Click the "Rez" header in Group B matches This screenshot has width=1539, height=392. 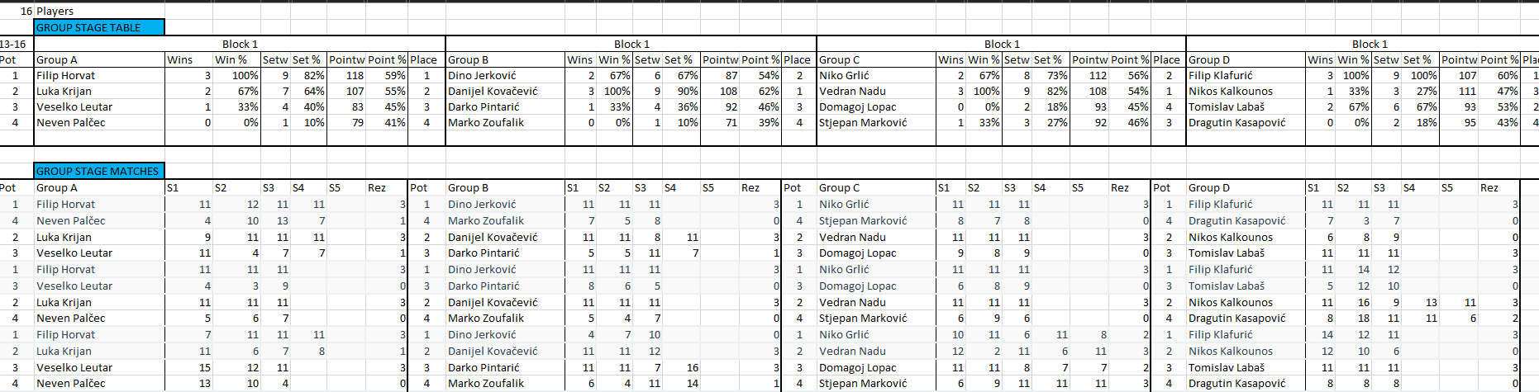[x=750, y=187]
